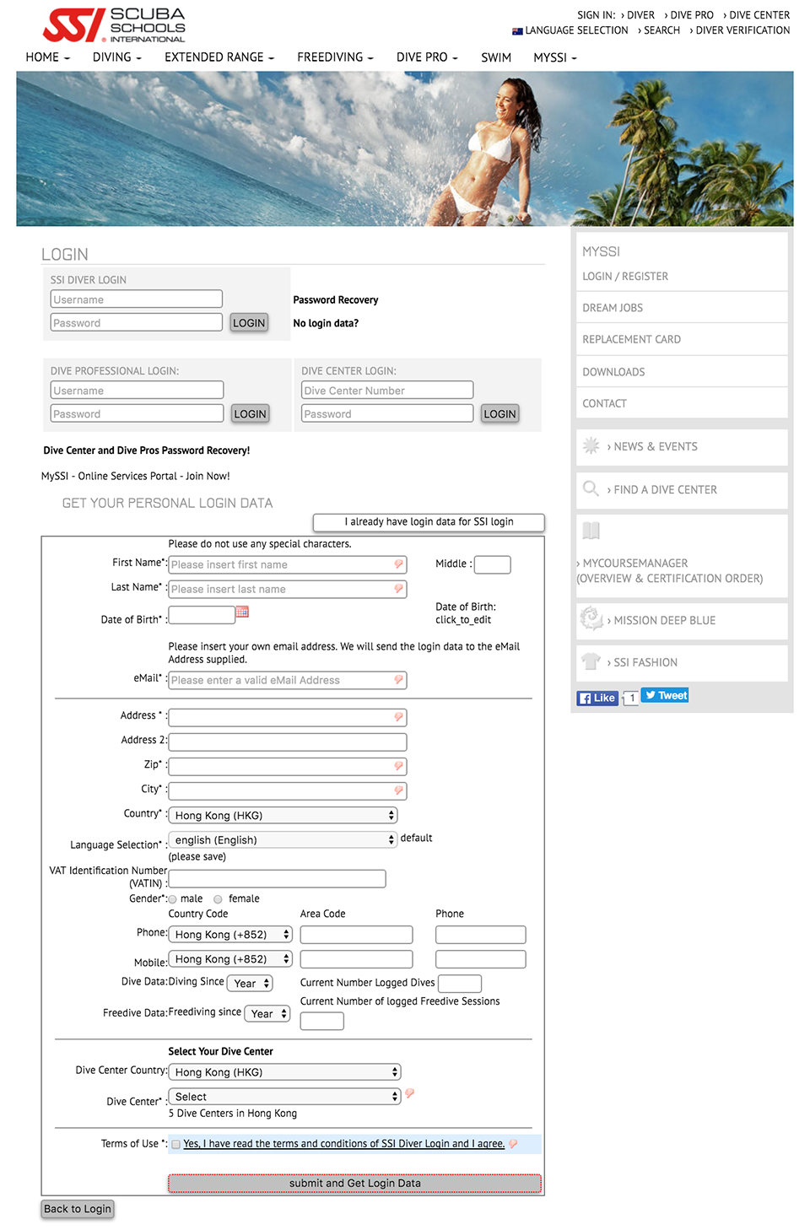The image size is (810, 1230).
Task: Select the male gender radio button
Action: [x=172, y=899]
